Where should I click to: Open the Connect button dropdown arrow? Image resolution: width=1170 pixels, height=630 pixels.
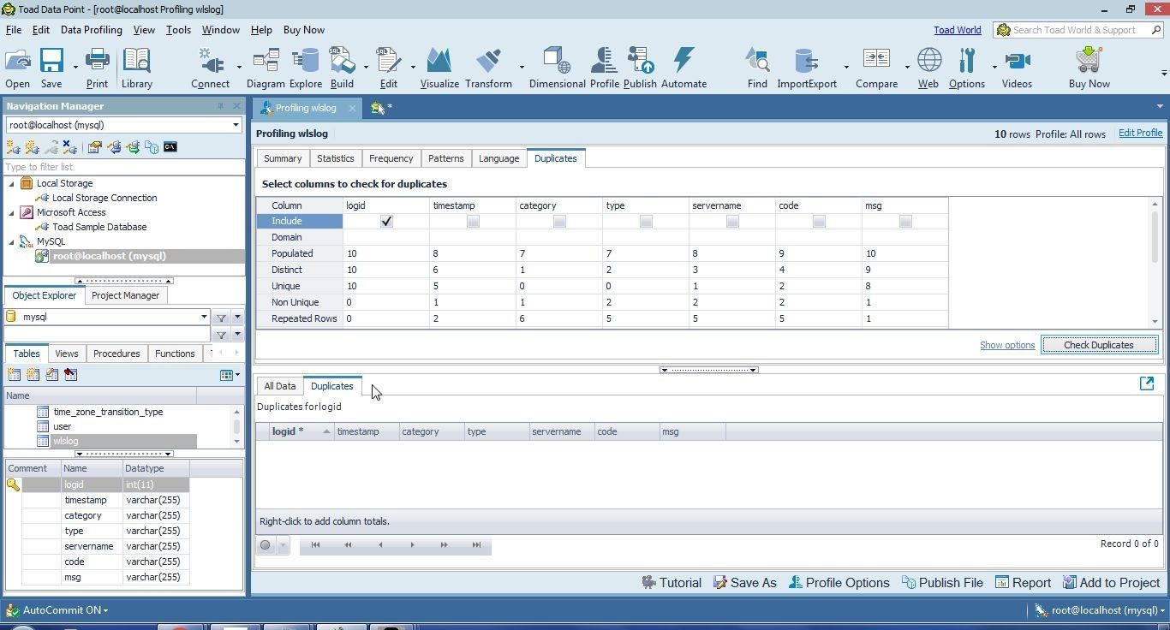[x=238, y=68]
